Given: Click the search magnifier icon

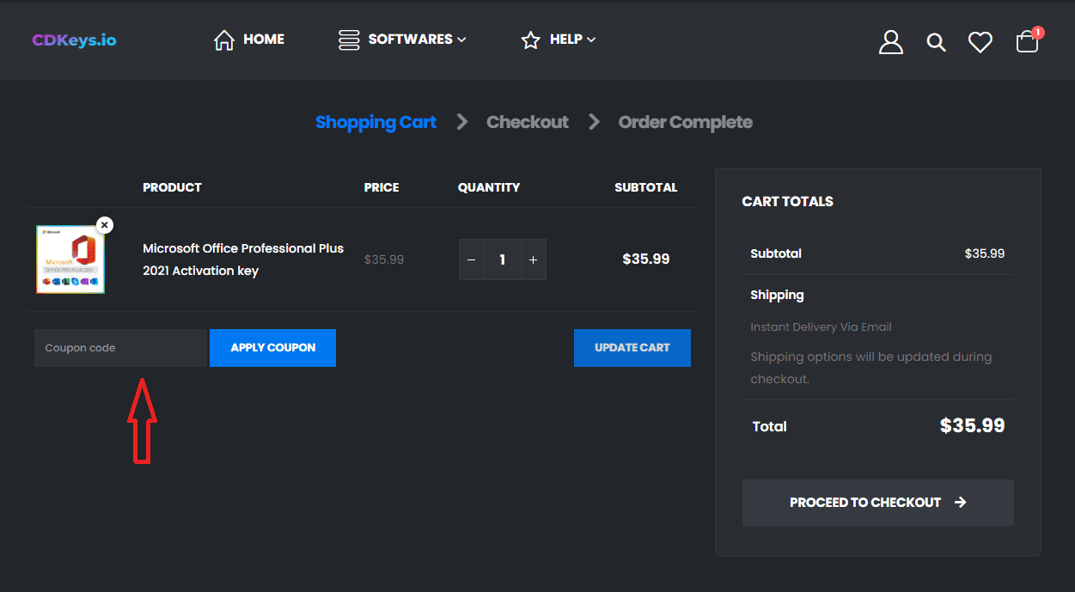Looking at the screenshot, I should tap(936, 42).
